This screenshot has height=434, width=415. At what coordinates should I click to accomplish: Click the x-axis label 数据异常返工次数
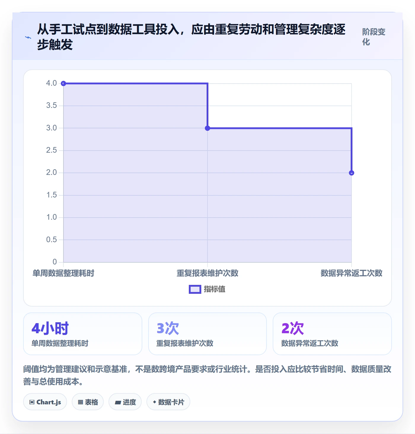tap(352, 273)
